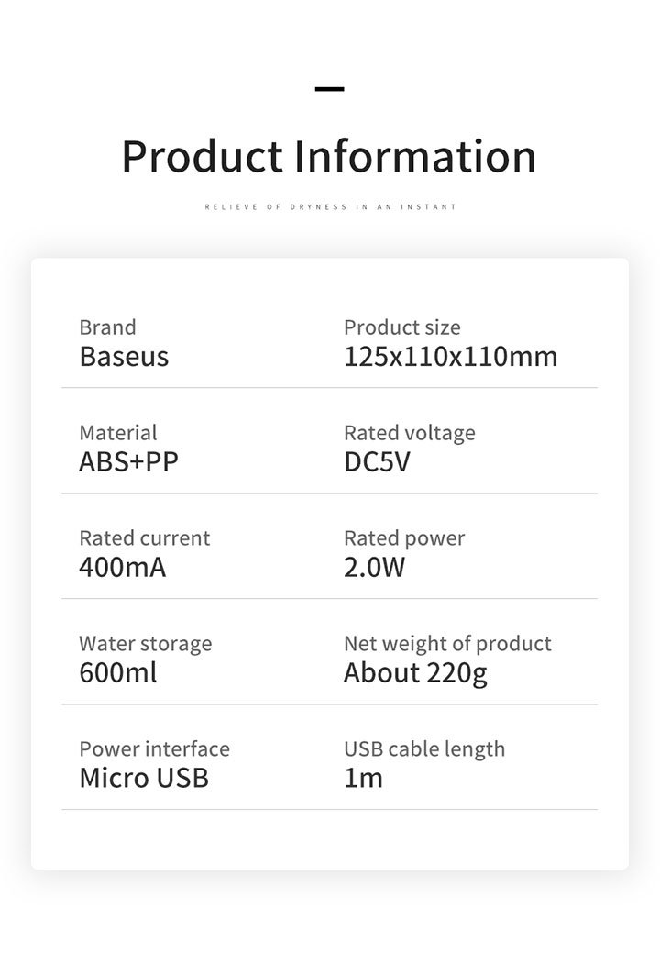660x953 pixels.
Task: Click the "Baseus" brand value
Action: click(x=124, y=357)
